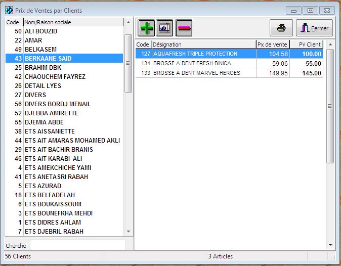Click the PV Client column header

pyautogui.click(x=306, y=45)
